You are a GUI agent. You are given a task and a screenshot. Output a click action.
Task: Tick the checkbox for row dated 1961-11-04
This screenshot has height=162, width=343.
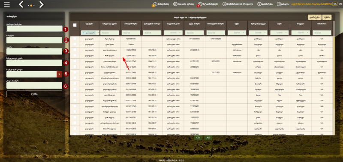coord(75,78)
